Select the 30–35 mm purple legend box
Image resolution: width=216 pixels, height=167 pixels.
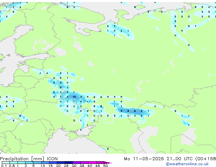[x=76, y=163]
